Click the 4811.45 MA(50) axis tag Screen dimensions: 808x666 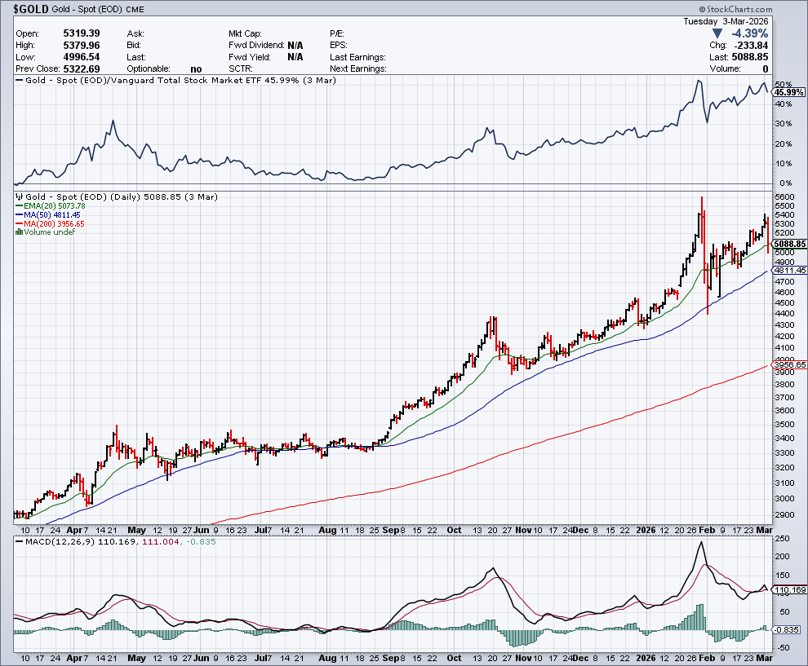pyautogui.click(x=790, y=270)
